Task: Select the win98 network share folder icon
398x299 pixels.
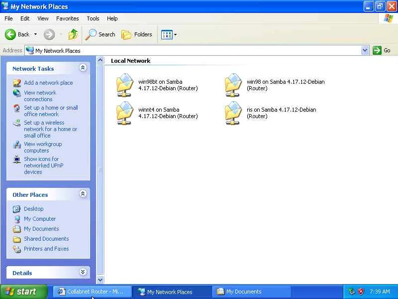Action: [x=233, y=85]
